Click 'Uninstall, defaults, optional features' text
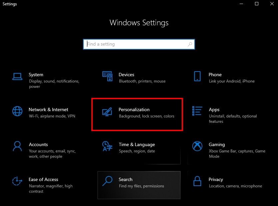Image resolution: width=278 pixels, height=206 pixels. click(x=233, y=119)
